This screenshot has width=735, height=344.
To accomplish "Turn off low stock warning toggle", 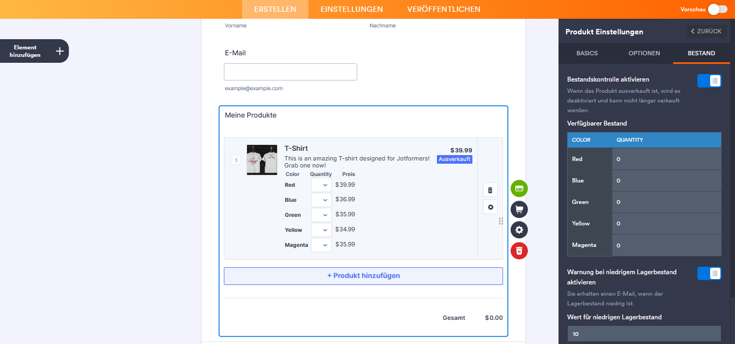I will 709,274.
